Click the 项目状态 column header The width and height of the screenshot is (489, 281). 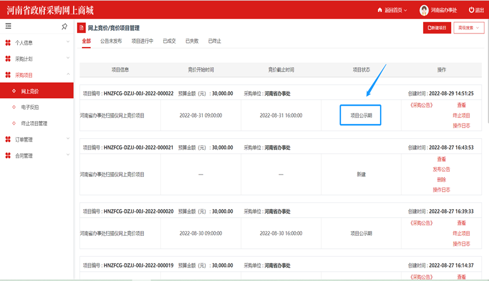(x=361, y=70)
